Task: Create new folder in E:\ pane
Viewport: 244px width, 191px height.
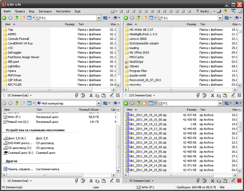Action: tap(23, 18)
